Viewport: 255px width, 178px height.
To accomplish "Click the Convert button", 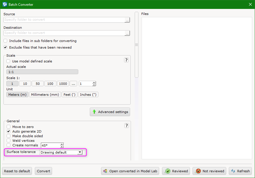I will (x=43, y=171).
